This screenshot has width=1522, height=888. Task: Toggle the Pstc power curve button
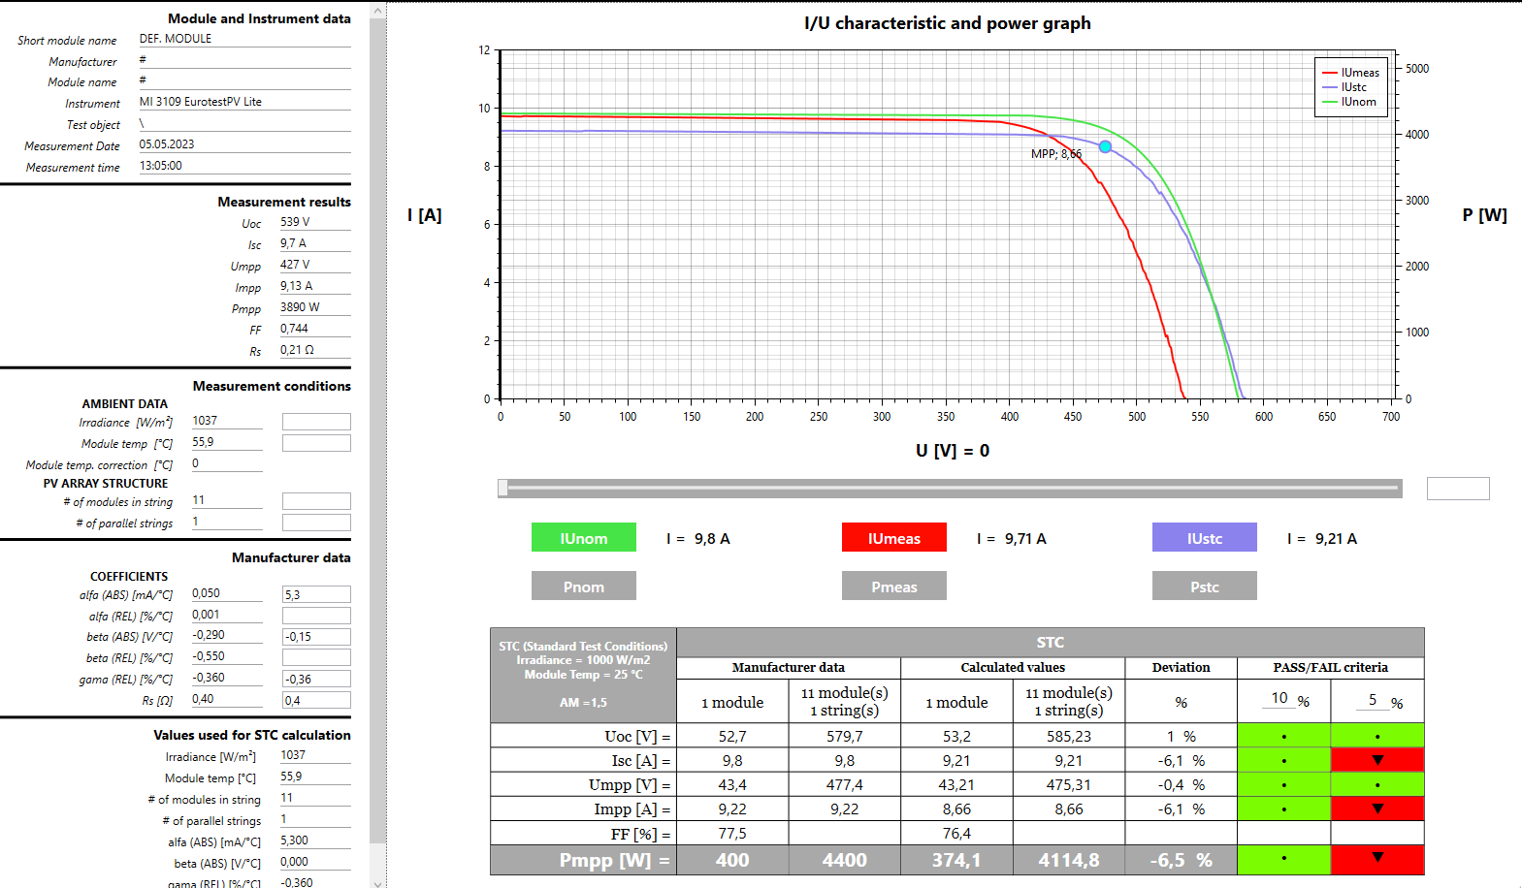pyautogui.click(x=1204, y=587)
